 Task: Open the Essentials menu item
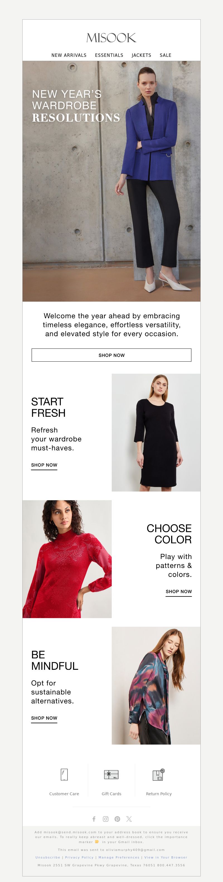click(x=109, y=55)
